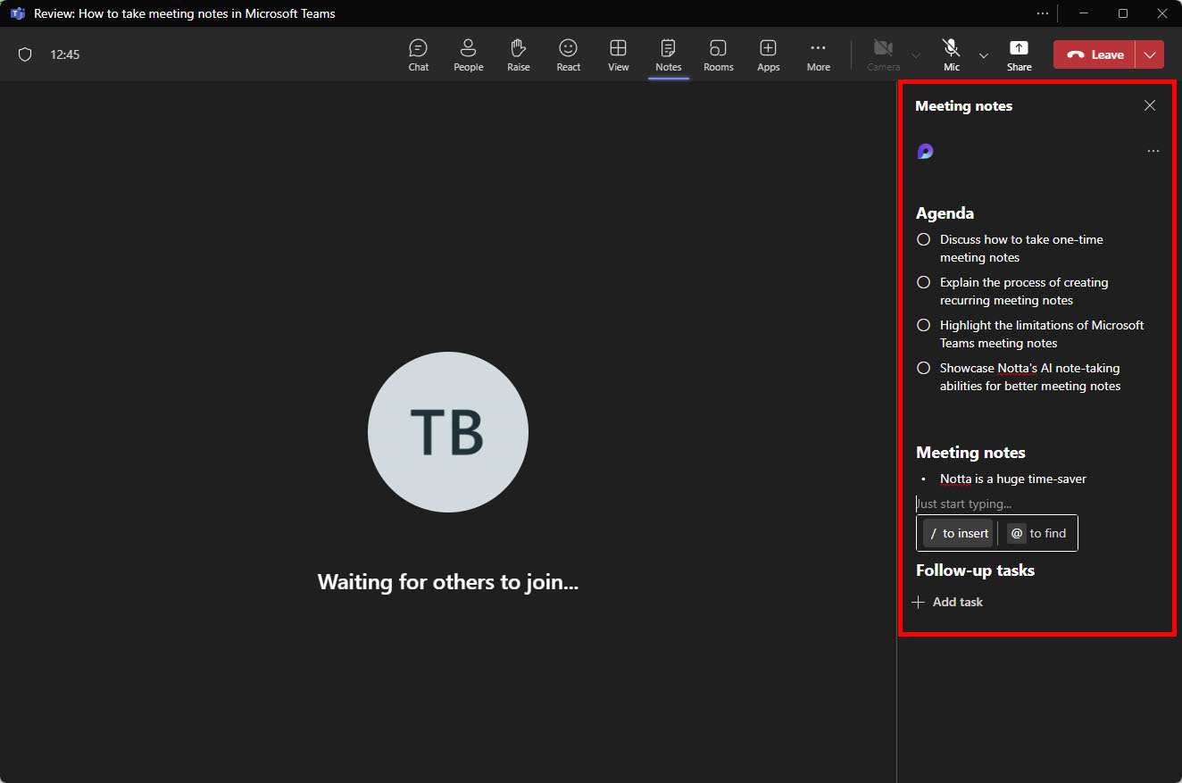Click 'Notta is a huge time-saver' bullet
1182x783 pixels.
[1013, 479]
